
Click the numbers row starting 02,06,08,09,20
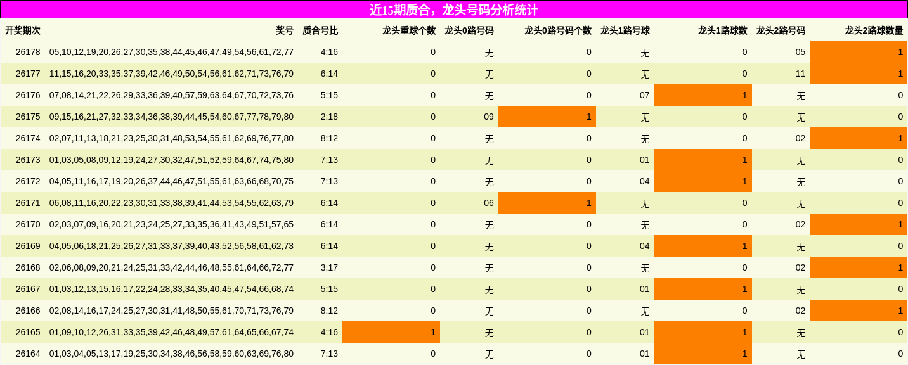tap(171, 267)
